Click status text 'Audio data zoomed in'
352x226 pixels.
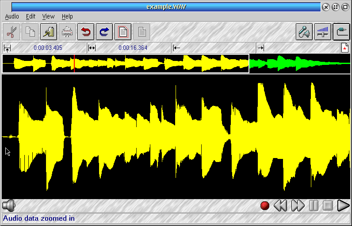click(x=39, y=218)
